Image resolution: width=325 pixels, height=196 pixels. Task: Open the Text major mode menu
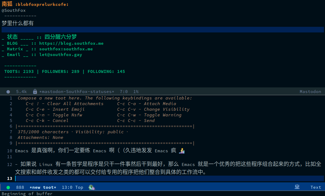316,187
